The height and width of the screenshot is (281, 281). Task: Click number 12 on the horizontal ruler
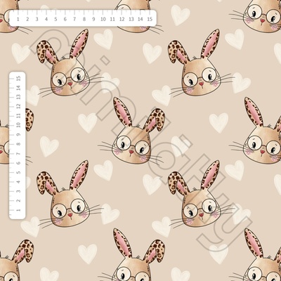tap(122, 20)
